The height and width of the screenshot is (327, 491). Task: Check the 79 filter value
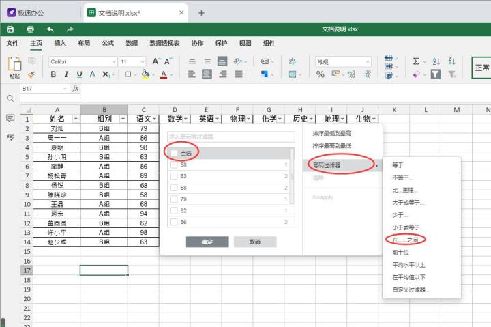[174, 199]
